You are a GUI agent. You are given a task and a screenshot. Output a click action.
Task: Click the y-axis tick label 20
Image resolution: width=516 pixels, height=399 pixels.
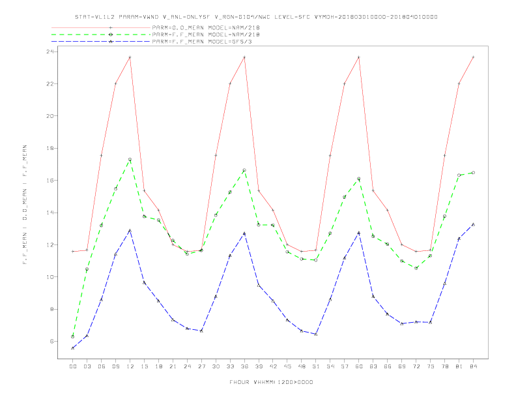[50, 116]
